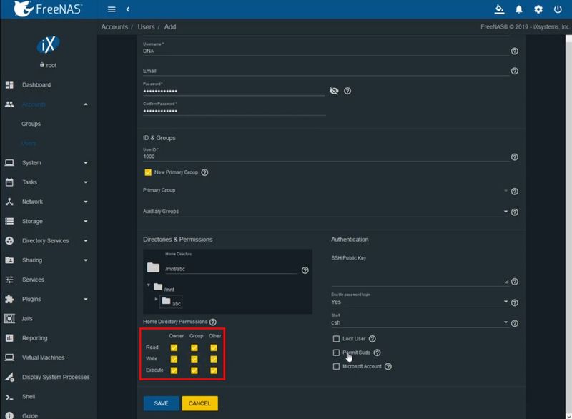The image size is (572, 419).
Task: Open notifications via the bell icon
Action: 519,9
